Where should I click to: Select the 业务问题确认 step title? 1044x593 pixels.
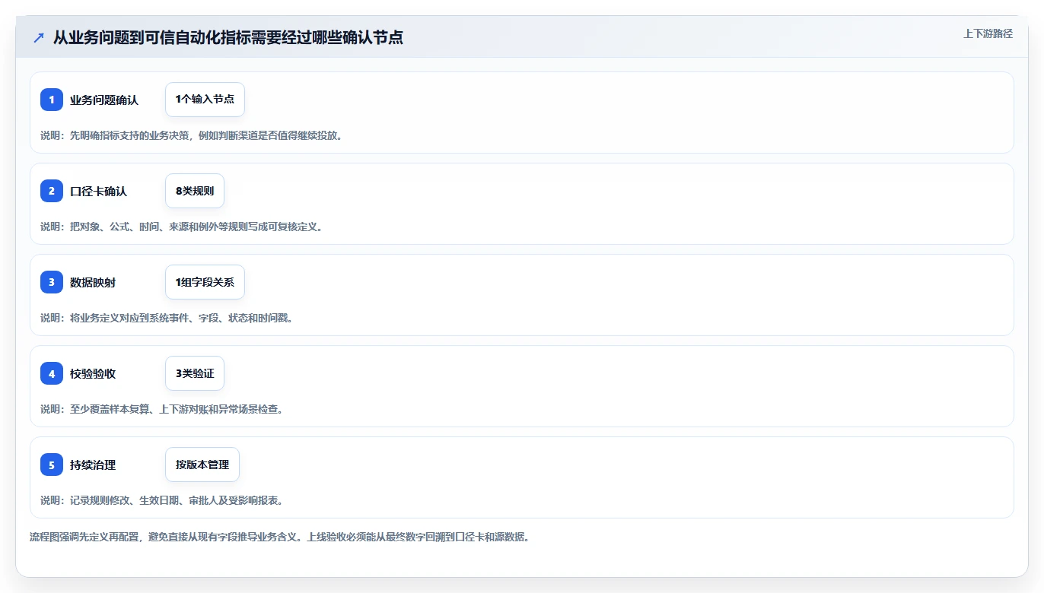click(104, 100)
